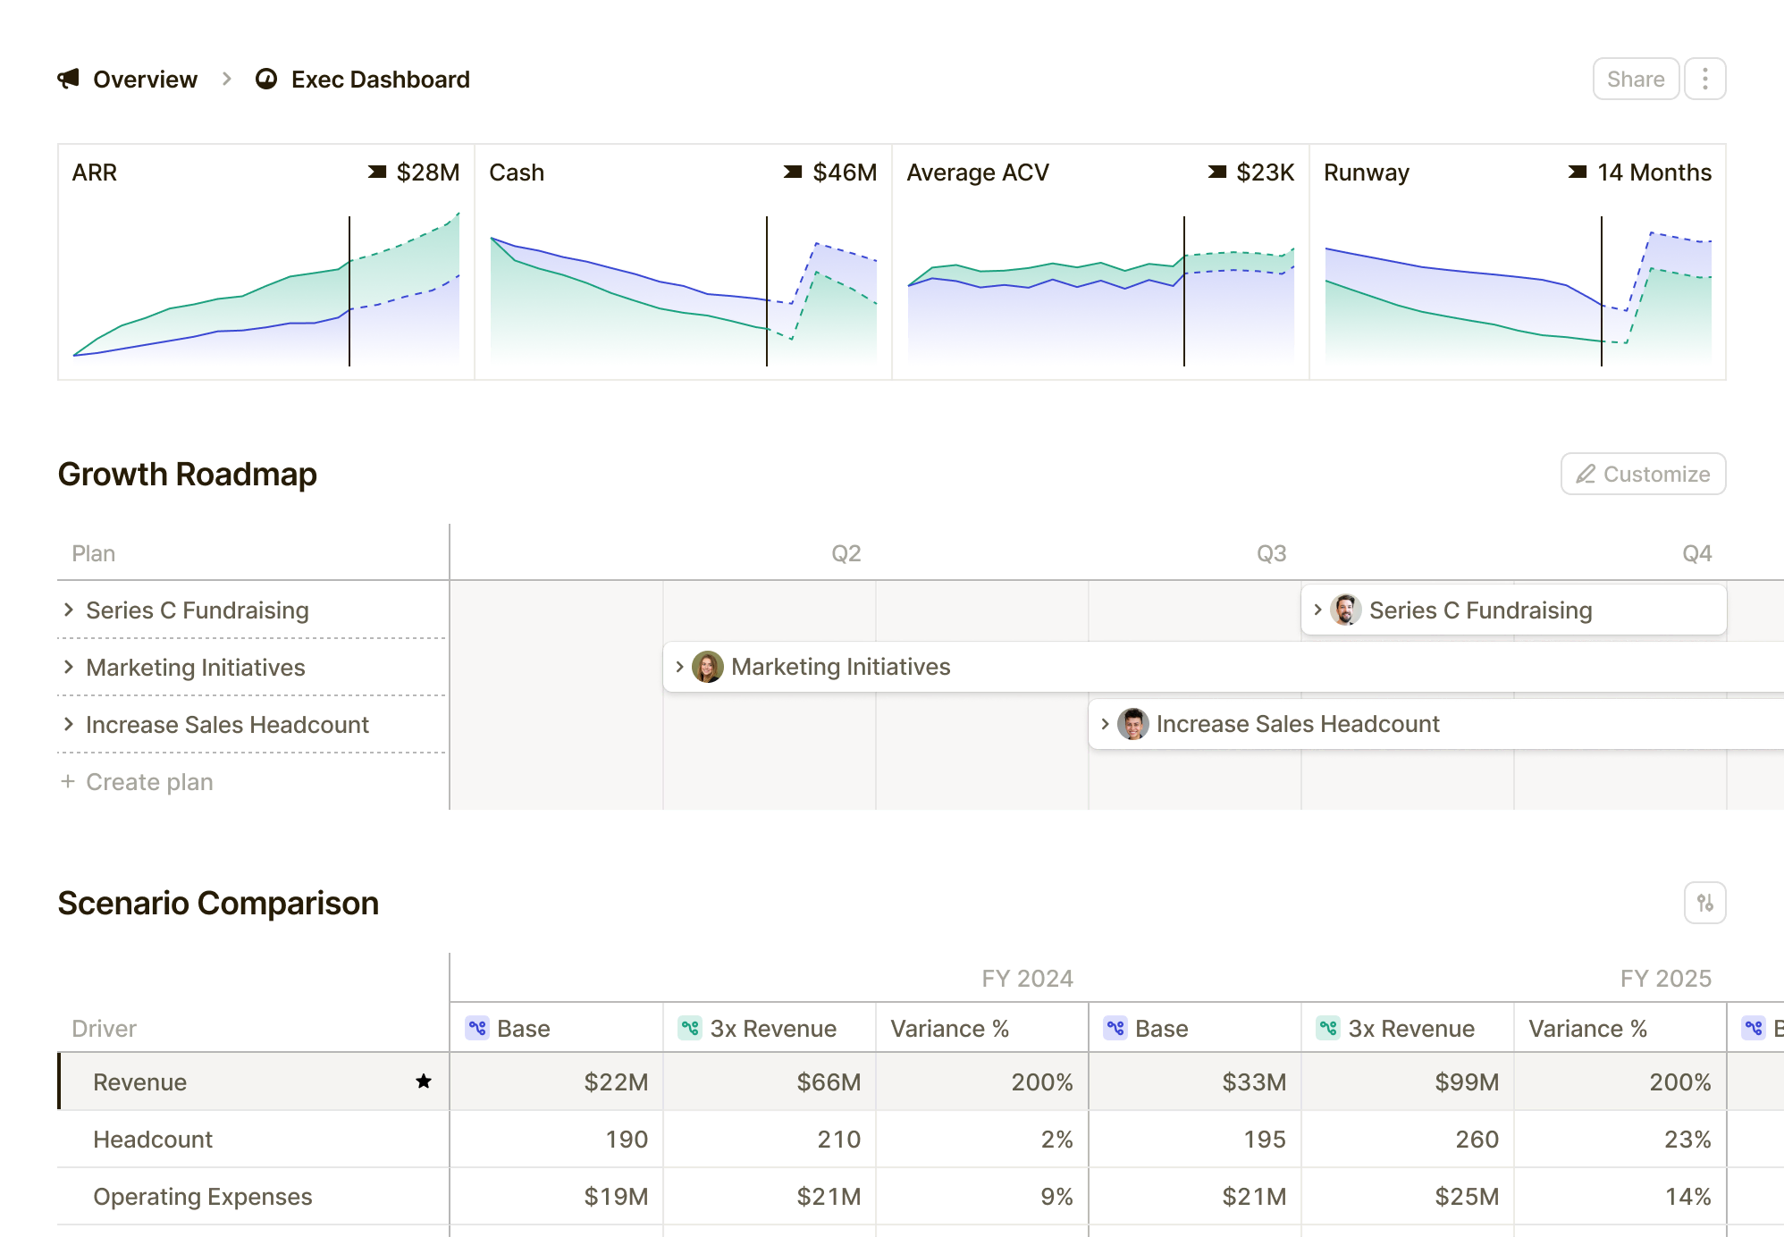Click the megaphone Overview icon
The width and height of the screenshot is (1784, 1237).
pos(69,80)
